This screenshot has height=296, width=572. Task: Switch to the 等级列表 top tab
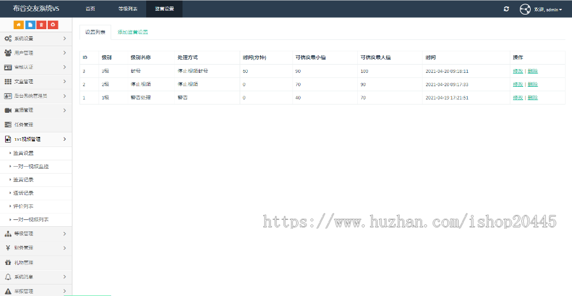[128, 9]
